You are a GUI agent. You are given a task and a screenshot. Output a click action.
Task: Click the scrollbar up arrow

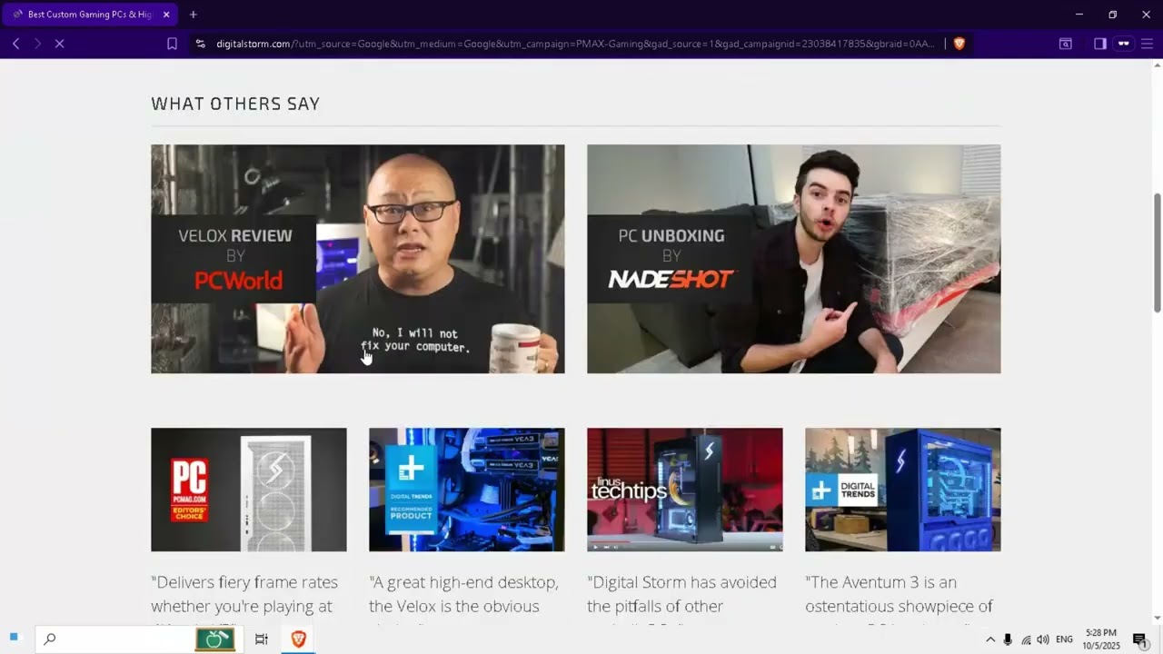pos(1157,64)
